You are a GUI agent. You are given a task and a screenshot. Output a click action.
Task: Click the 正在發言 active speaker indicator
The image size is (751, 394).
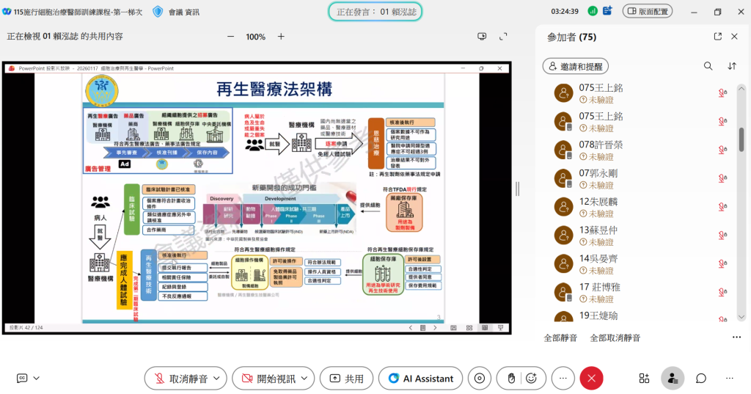point(375,12)
